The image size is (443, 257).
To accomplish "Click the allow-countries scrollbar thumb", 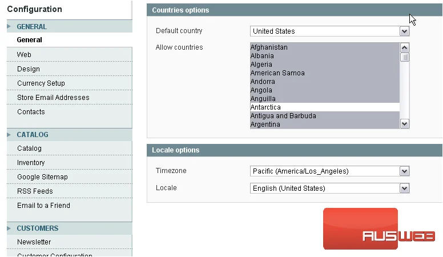I will click(x=405, y=57).
